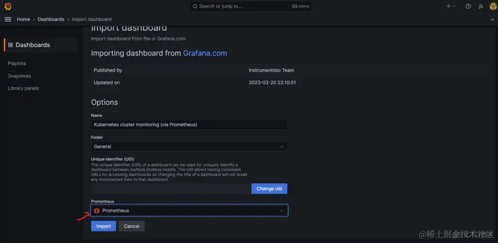Select the Instrumentisto Team text
498x243 pixels.
(x=271, y=70)
